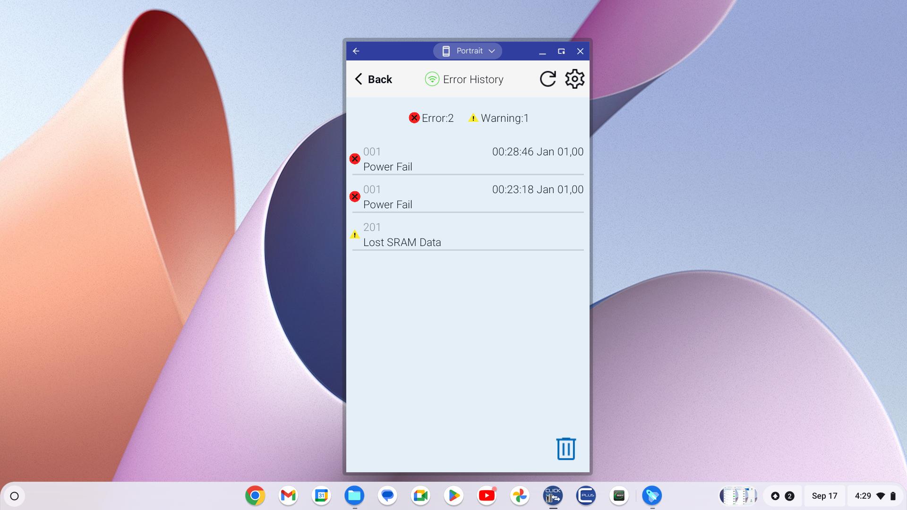Viewport: 907px width, 510px height.
Task: Open the CLICK PLC app in the shelf
Action: pyautogui.click(x=553, y=496)
